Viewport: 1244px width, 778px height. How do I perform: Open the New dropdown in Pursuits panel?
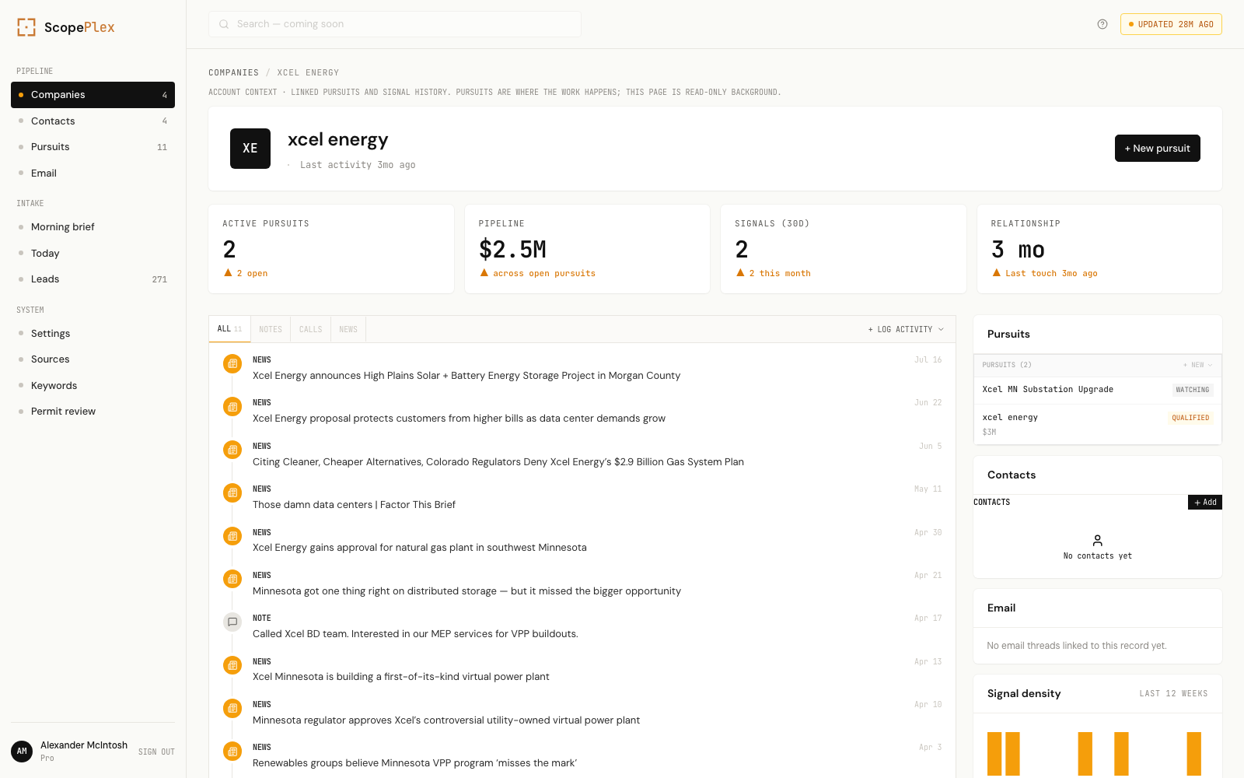tap(1197, 365)
